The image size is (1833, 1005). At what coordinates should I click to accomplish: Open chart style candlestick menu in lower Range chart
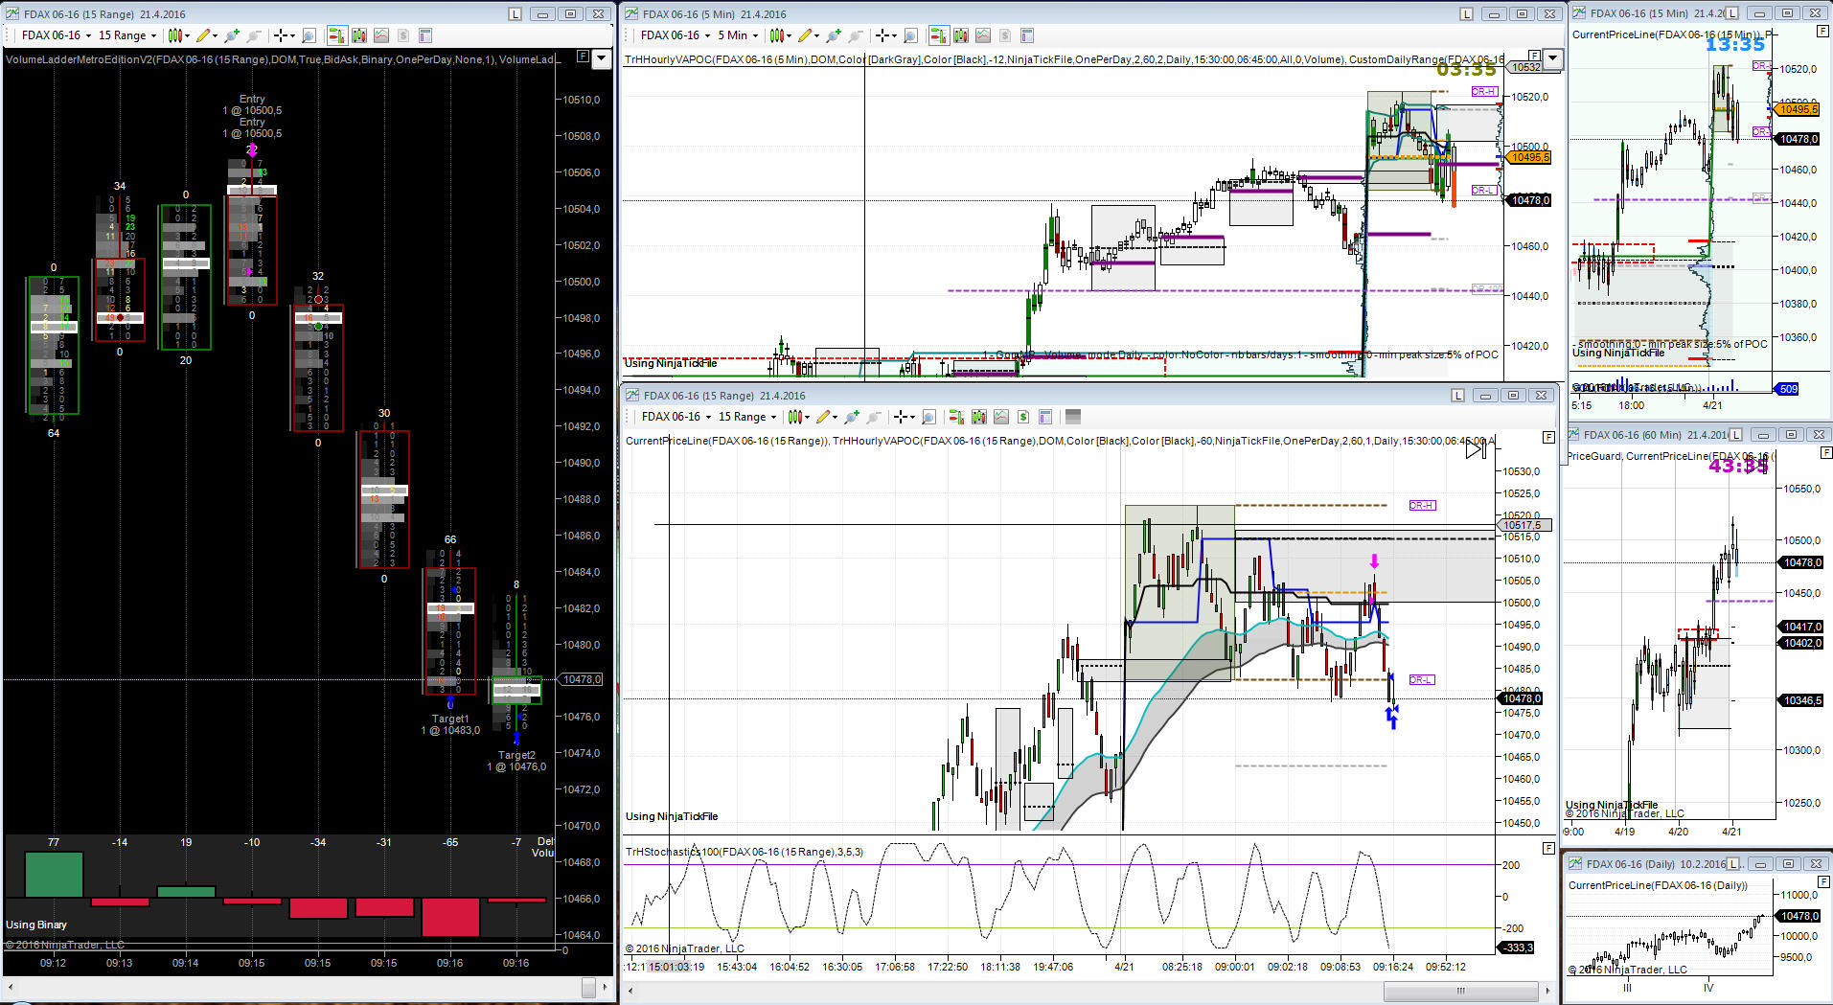(797, 417)
